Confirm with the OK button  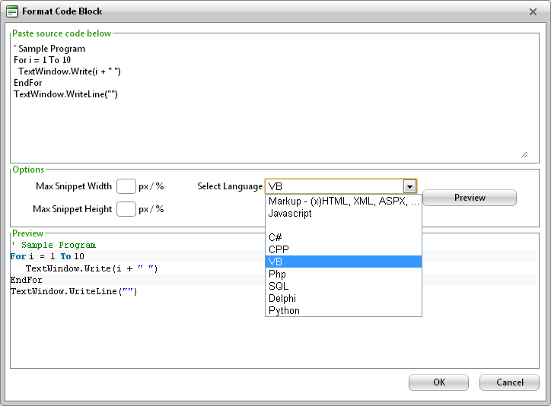pyautogui.click(x=438, y=382)
